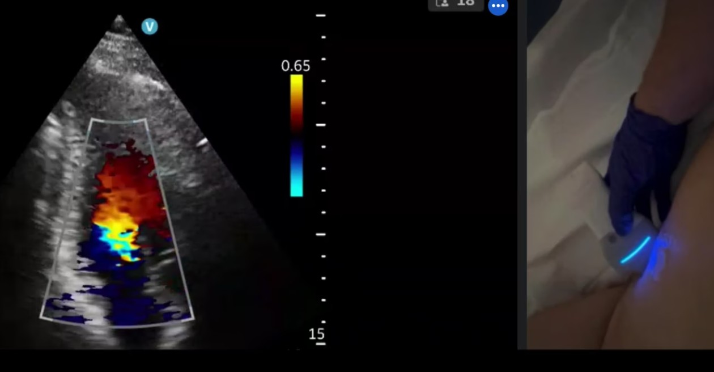
Task: Click the depth value 15 label
Action: coord(316,334)
